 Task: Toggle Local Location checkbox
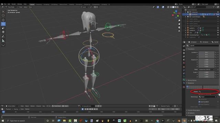tap(199, 102)
